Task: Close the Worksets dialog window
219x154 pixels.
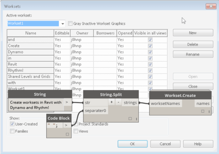Action: [209, 6]
